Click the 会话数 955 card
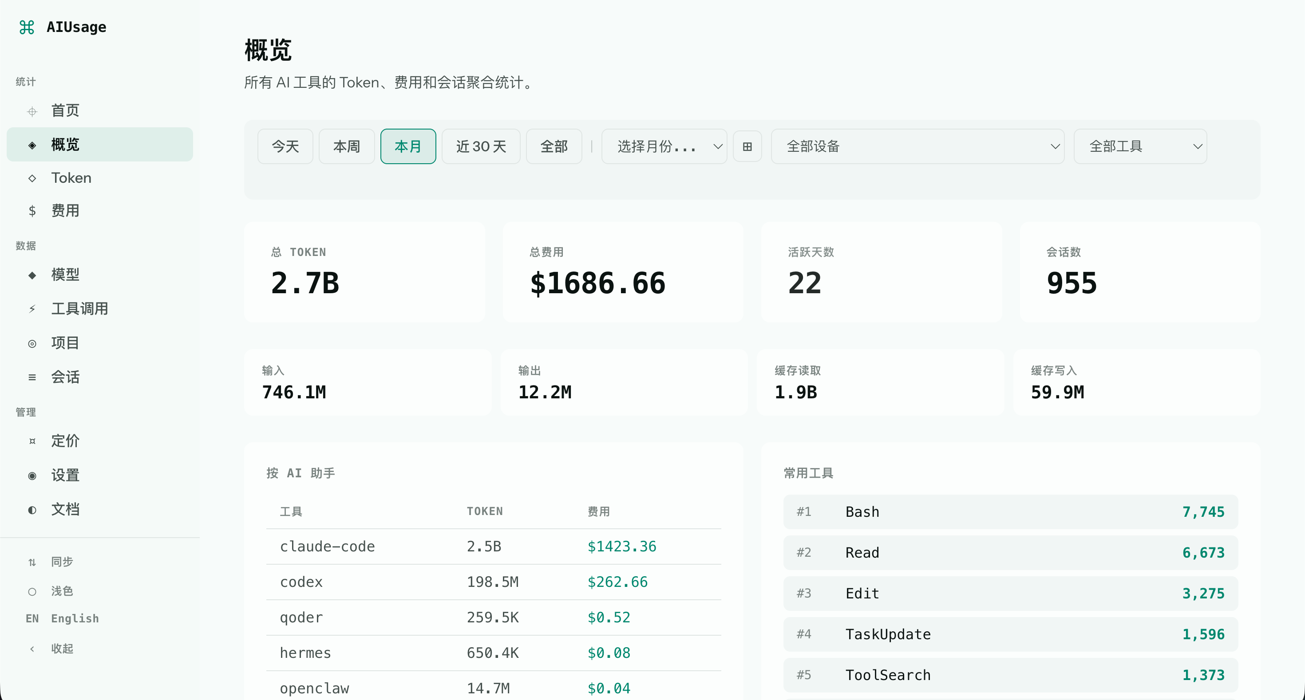This screenshot has width=1305, height=700. tap(1140, 272)
